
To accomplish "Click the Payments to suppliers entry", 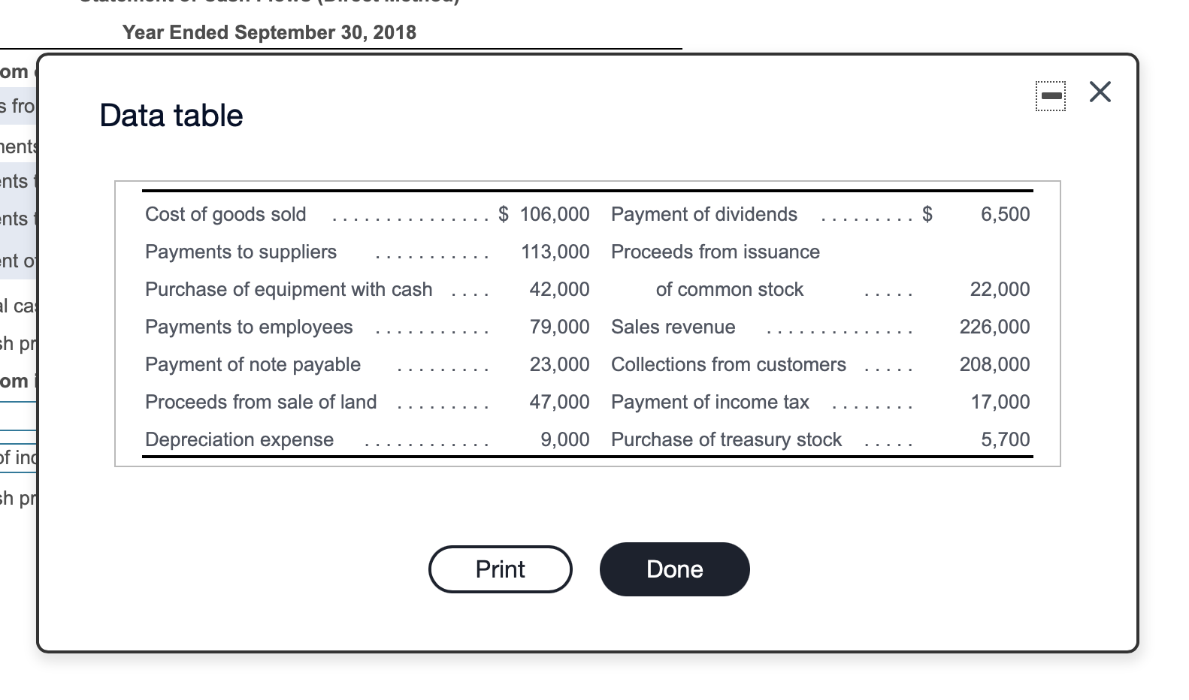I will 241,252.
